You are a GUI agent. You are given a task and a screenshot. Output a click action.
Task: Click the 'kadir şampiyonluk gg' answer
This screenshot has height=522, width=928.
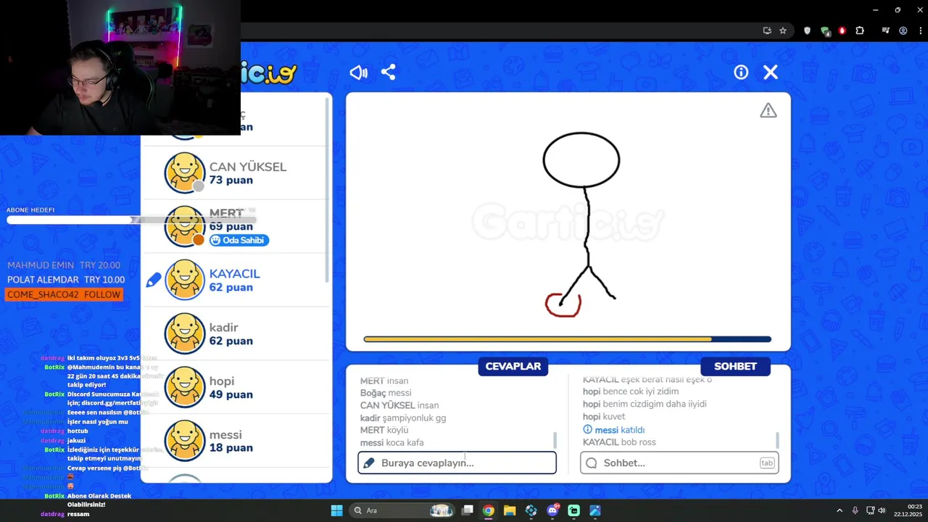pyautogui.click(x=403, y=418)
